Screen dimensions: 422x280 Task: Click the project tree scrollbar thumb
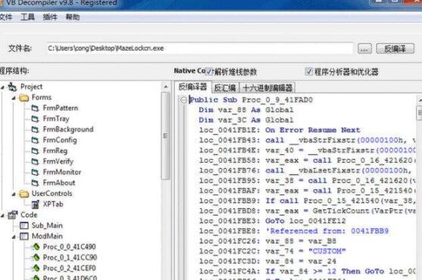165,136
